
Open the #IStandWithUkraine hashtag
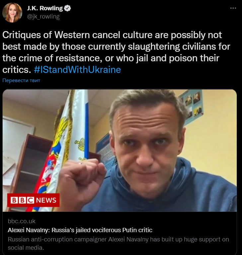pyautogui.click(x=77, y=70)
